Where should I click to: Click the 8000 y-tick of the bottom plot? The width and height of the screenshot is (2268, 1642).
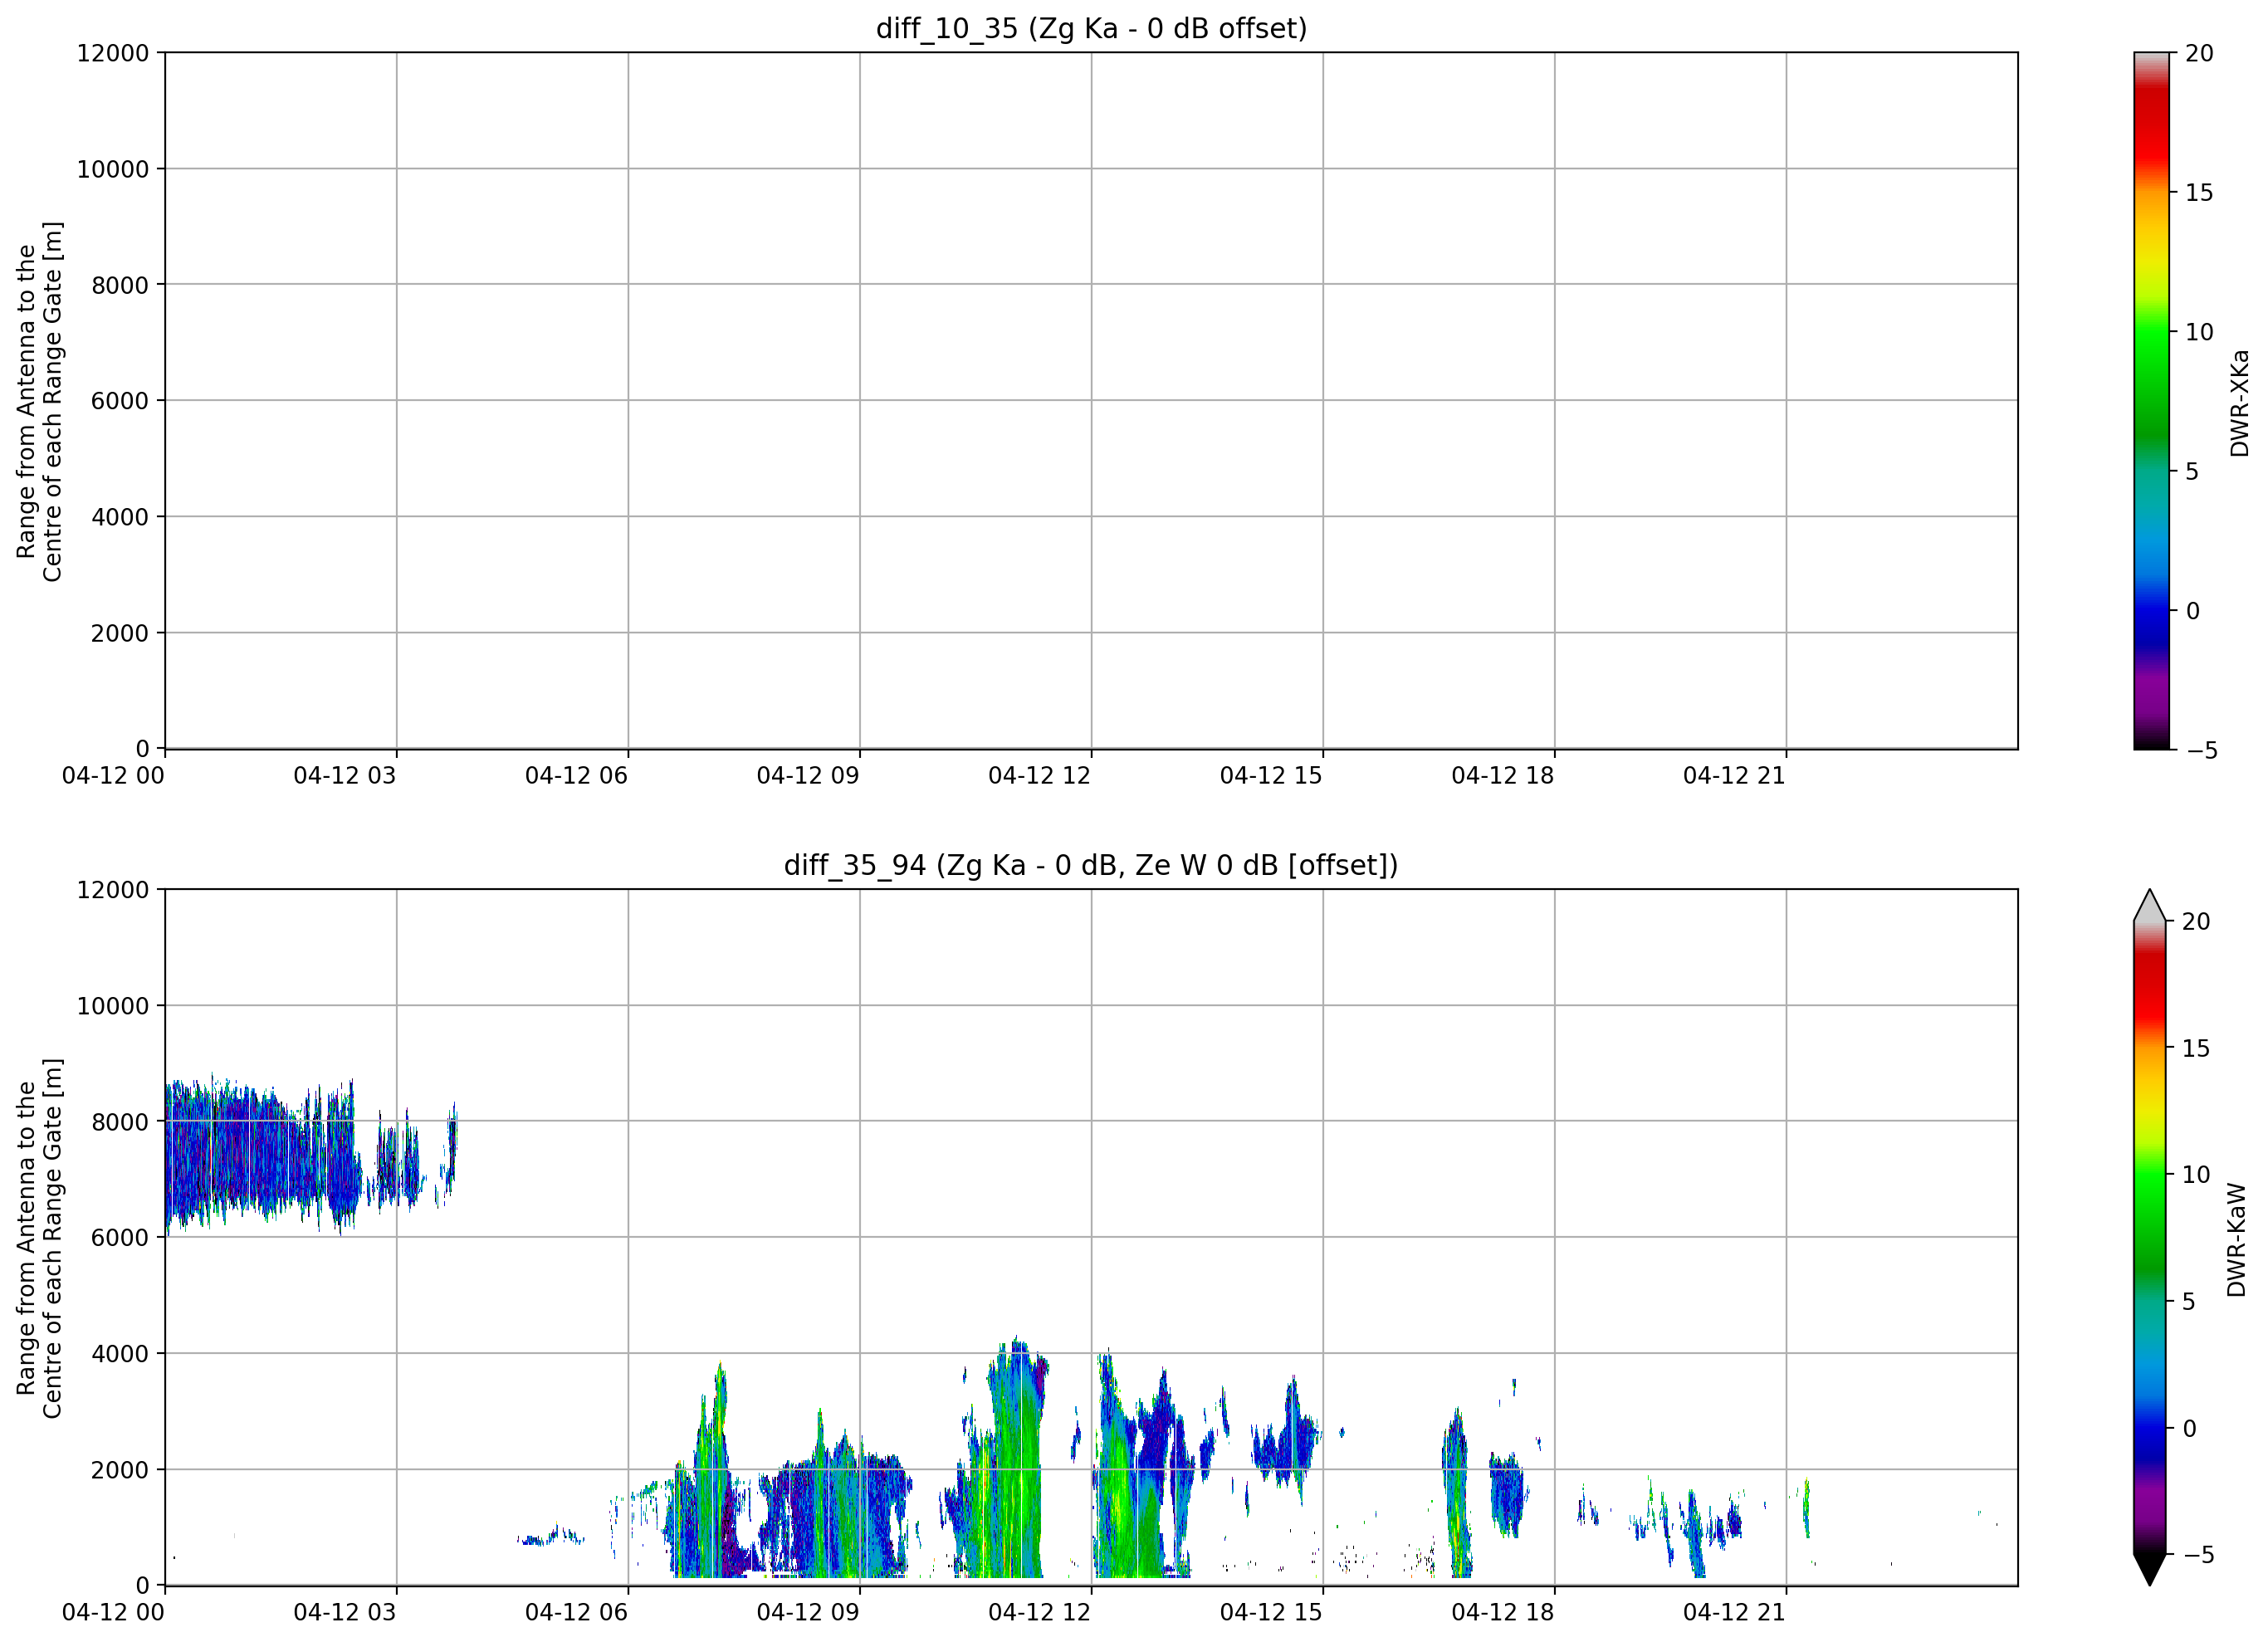(x=120, y=1122)
